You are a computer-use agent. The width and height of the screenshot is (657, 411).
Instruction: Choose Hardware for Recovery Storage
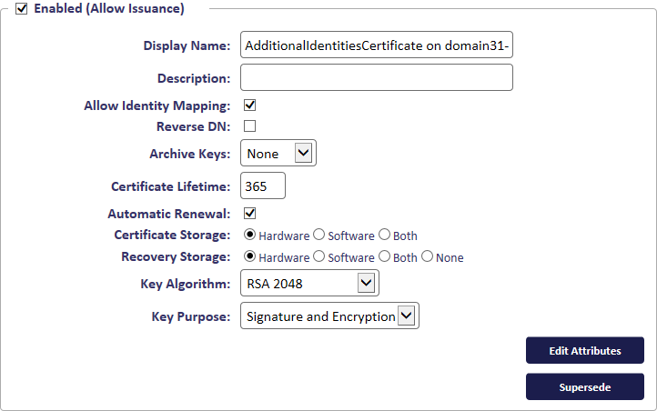(249, 256)
